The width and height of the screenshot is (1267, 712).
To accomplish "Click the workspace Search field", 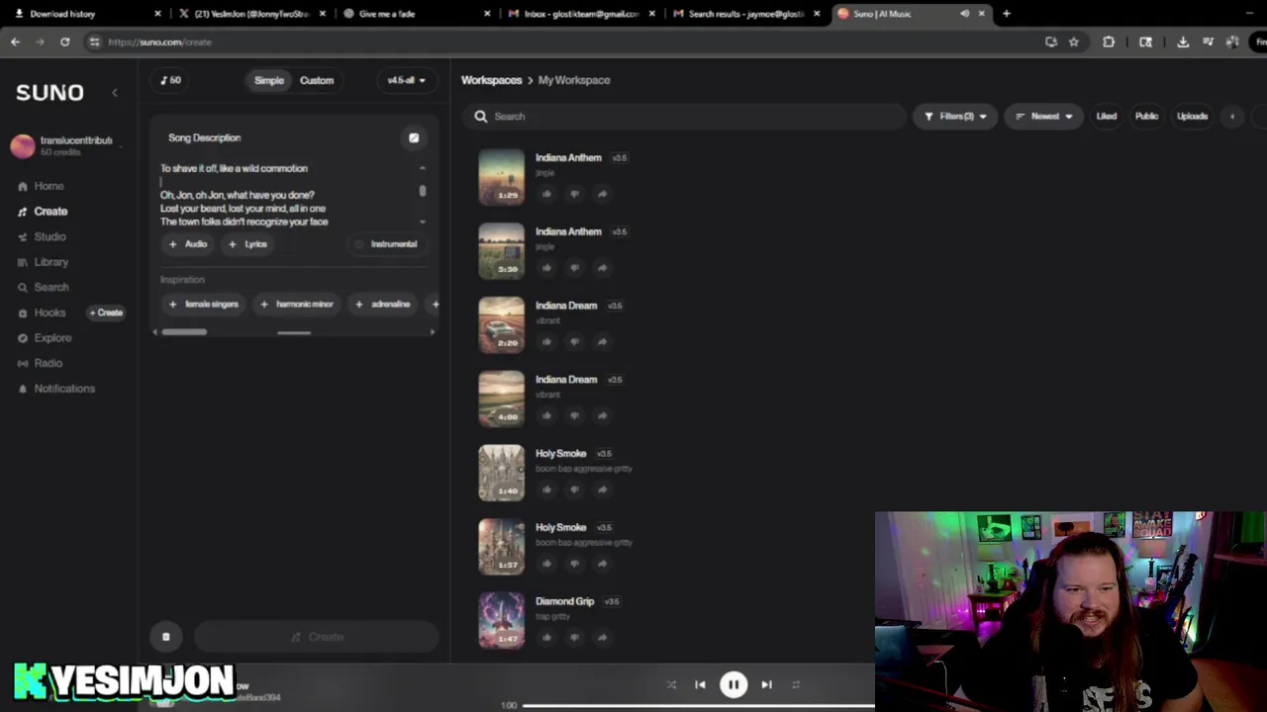I will point(683,117).
